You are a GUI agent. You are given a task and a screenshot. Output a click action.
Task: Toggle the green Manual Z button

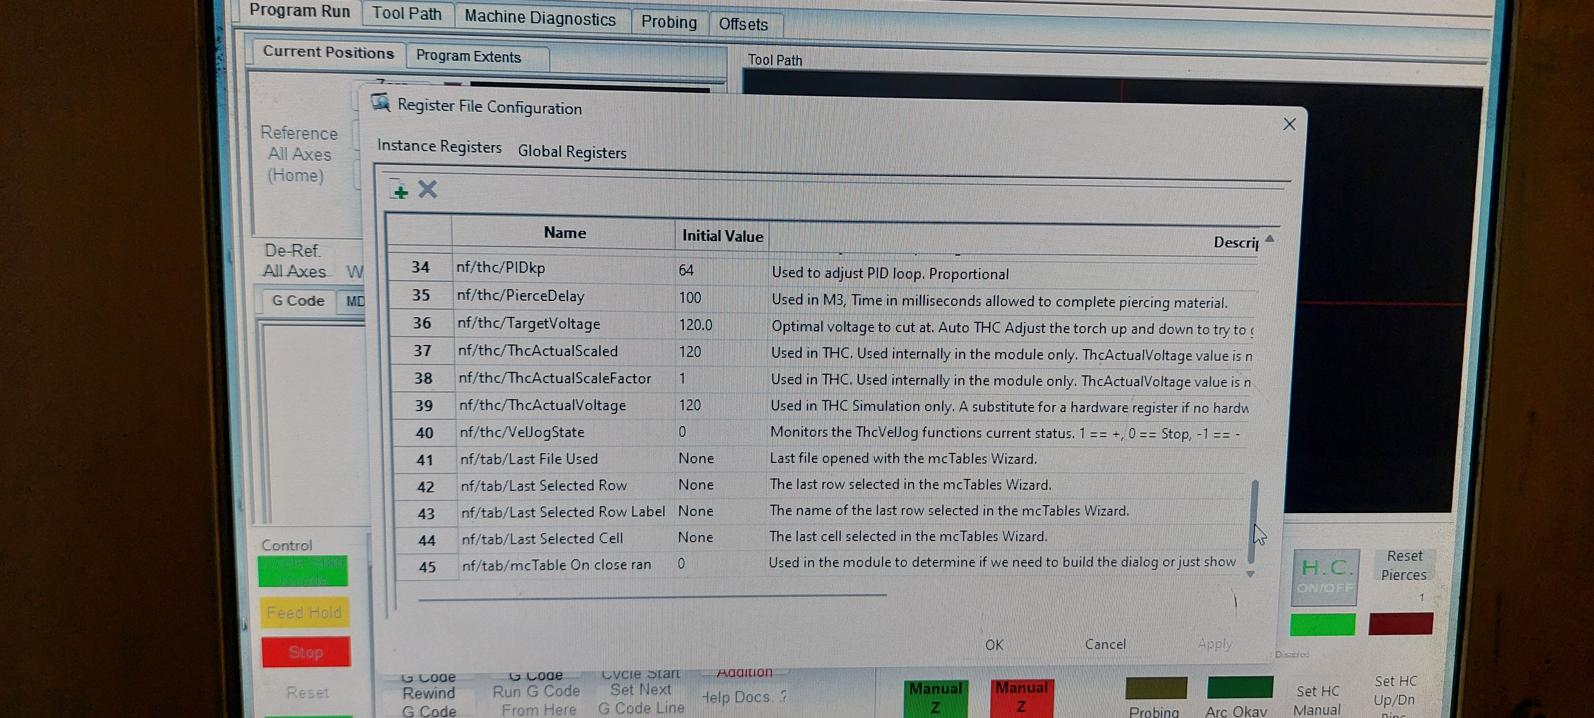click(935, 697)
